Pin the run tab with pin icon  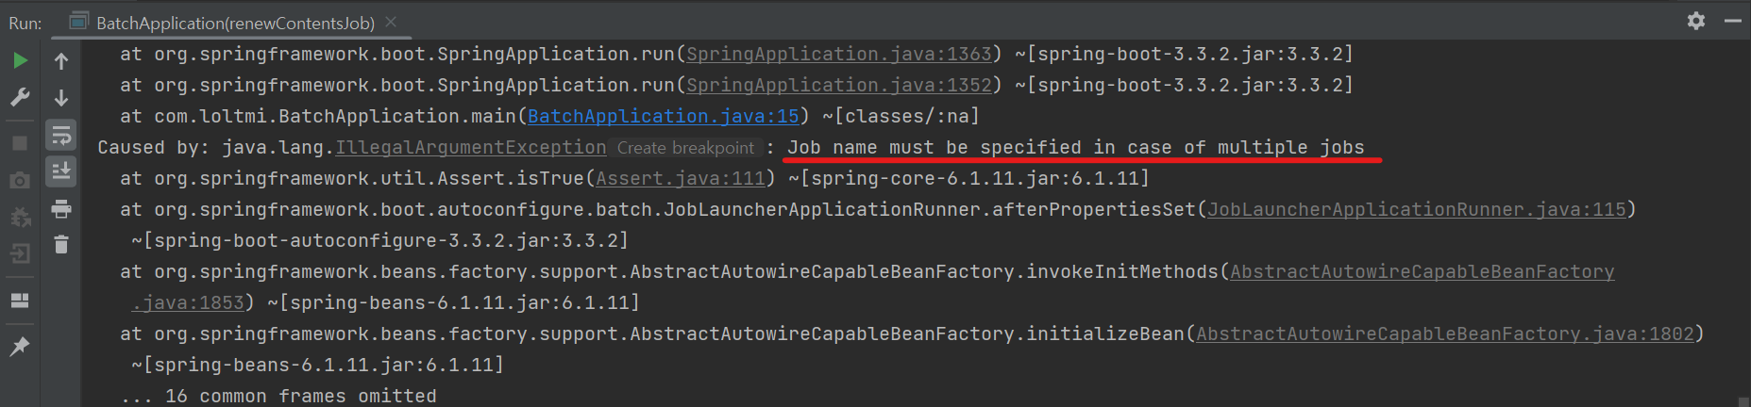pos(20,347)
